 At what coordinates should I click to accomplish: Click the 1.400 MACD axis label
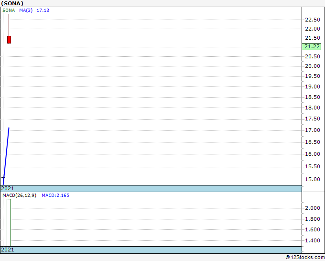point(313,240)
